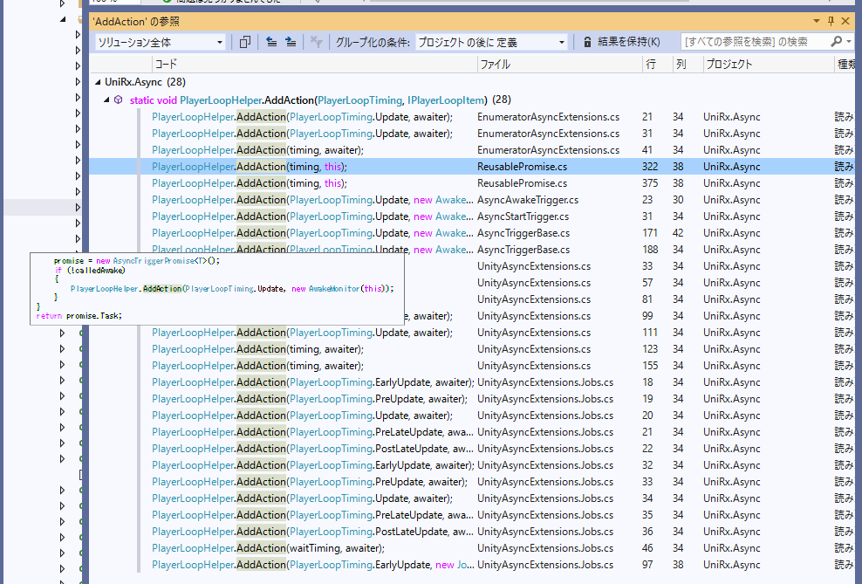
Task: Click the 'AddAction' の参照 panel title
Action: pos(136,22)
